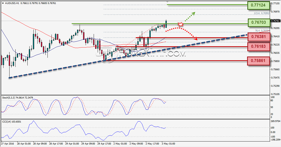Screen dimensions: 281x147
Task: Click price axis value 0.76970
Action: point(275,11)
